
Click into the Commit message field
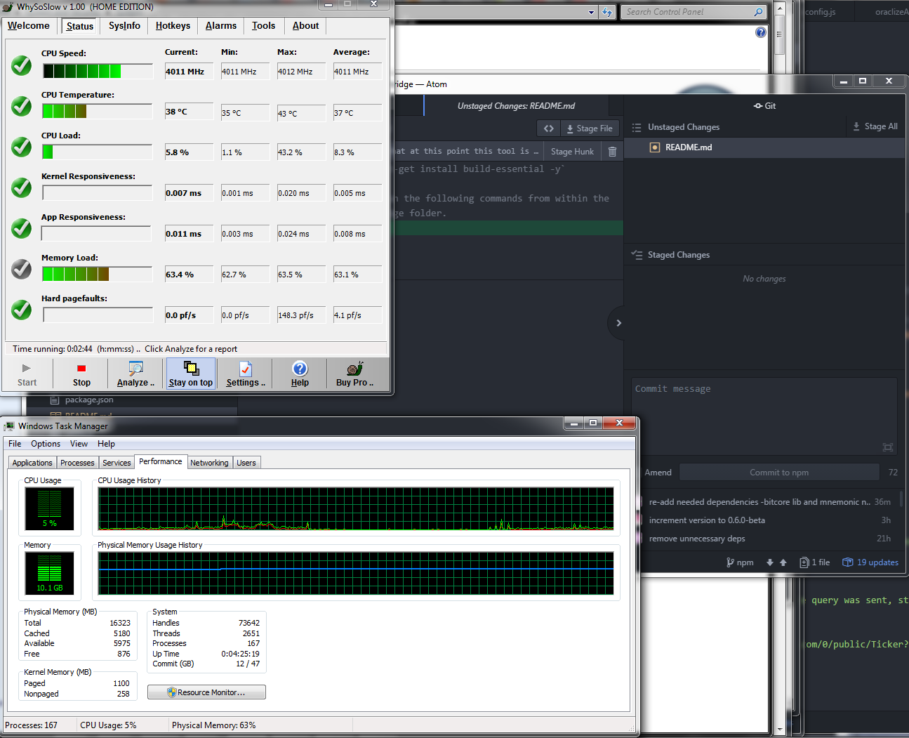pos(765,418)
